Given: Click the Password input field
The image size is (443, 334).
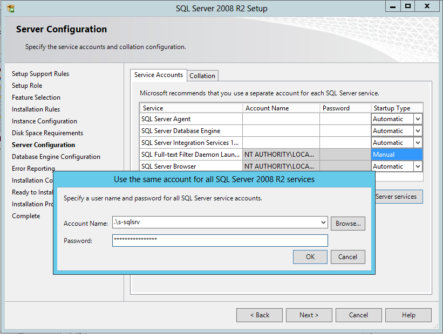Looking at the screenshot, I should (220, 240).
